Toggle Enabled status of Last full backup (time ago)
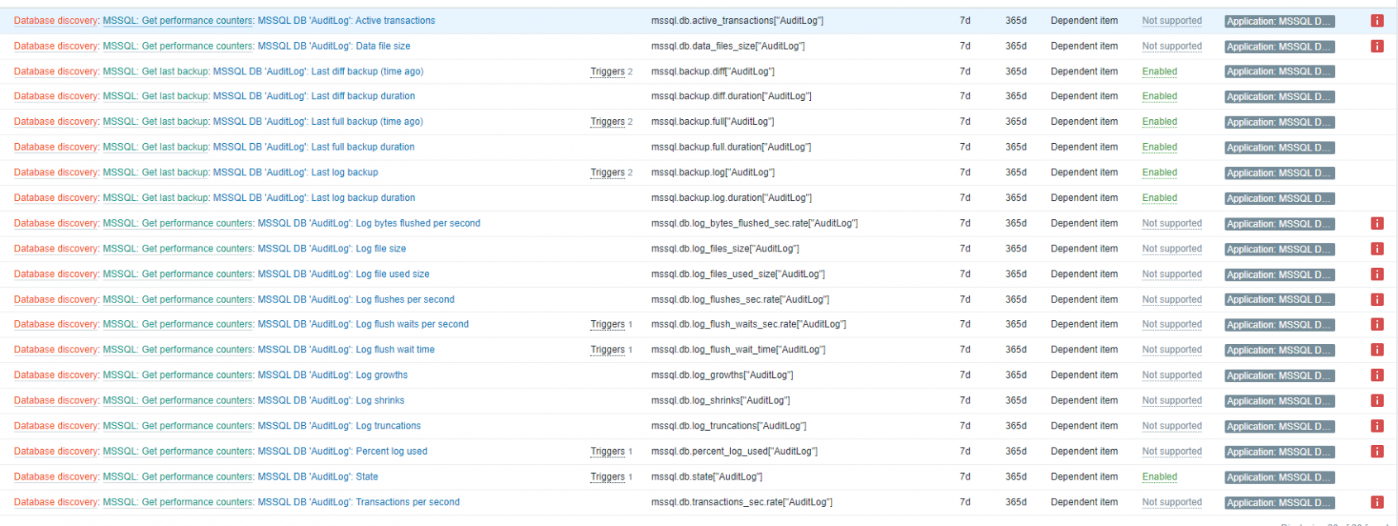 click(x=1159, y=122)
